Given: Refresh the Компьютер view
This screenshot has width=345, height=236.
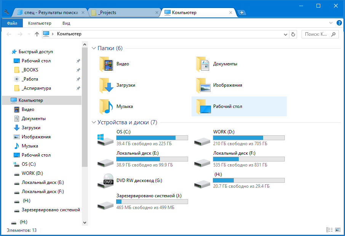Looking at the screenshot, I should (293, 34).
